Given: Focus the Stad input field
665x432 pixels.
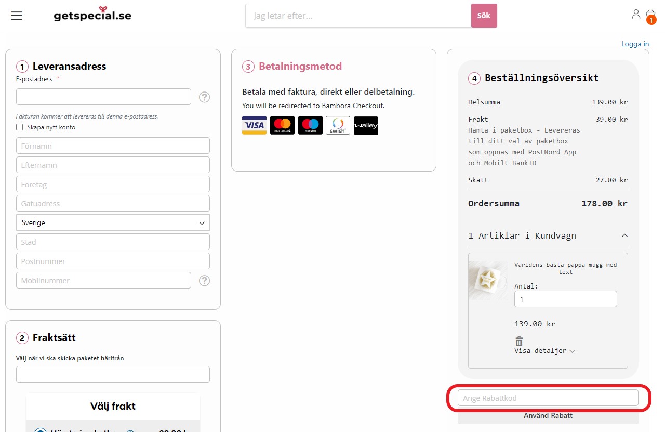Looking at the screenshot, I should pyautogui.click(x=113, y=242).
